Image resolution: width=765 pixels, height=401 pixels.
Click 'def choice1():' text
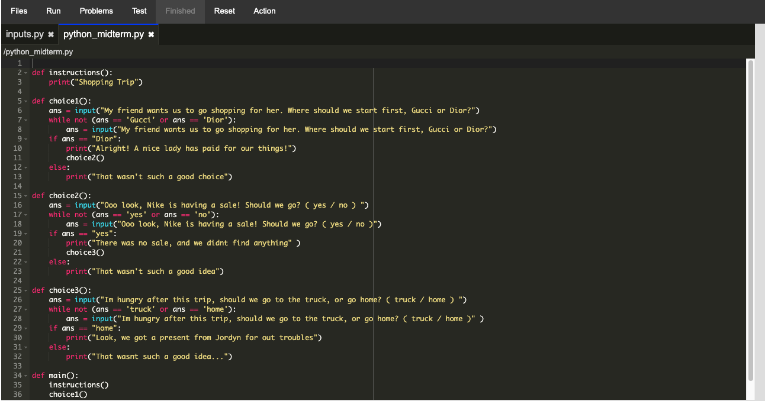(x=62, y=101)
